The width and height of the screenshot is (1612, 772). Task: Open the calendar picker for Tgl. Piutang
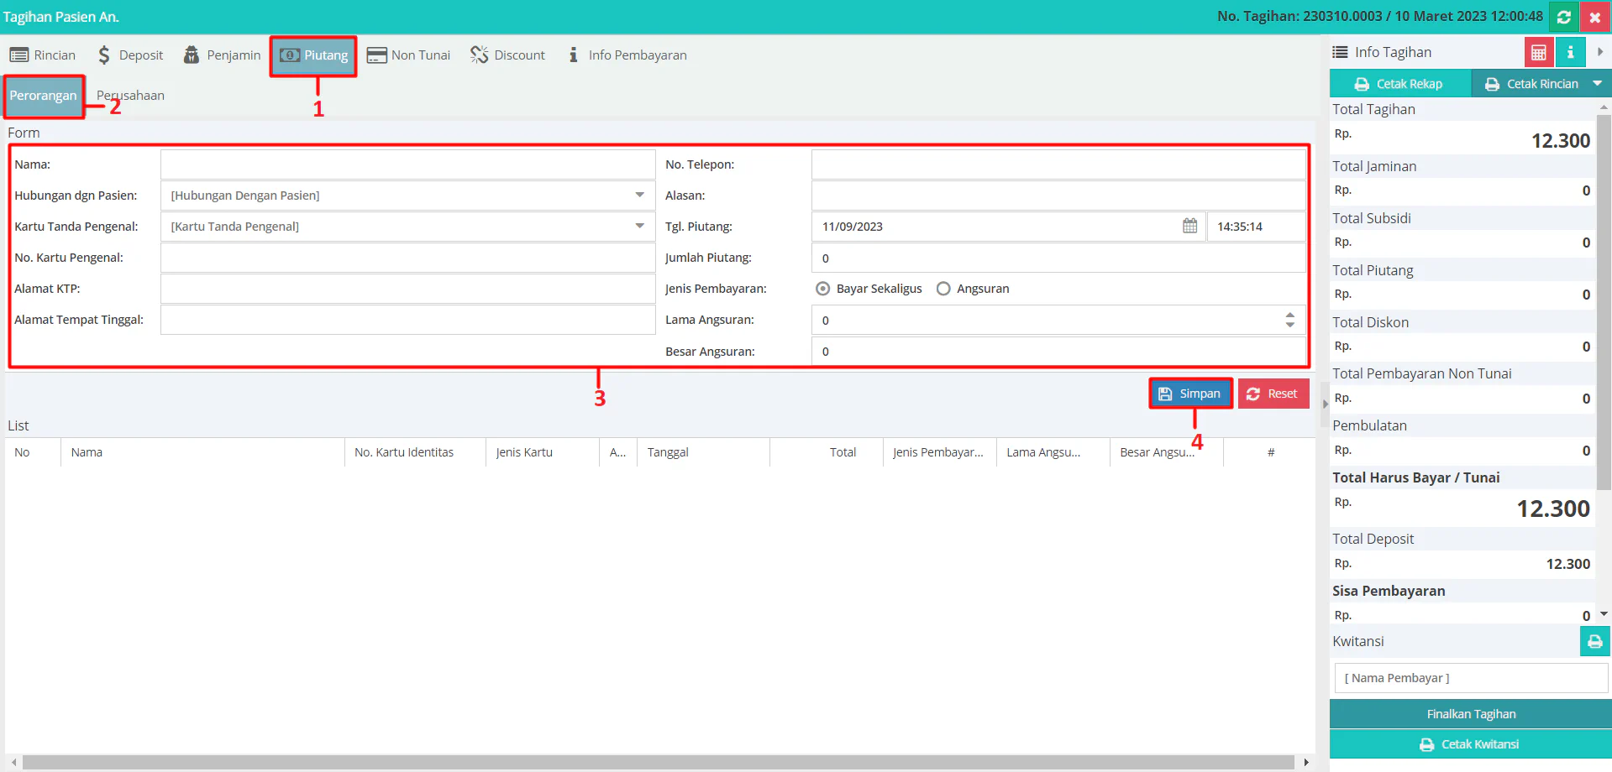coord(1189,226)
